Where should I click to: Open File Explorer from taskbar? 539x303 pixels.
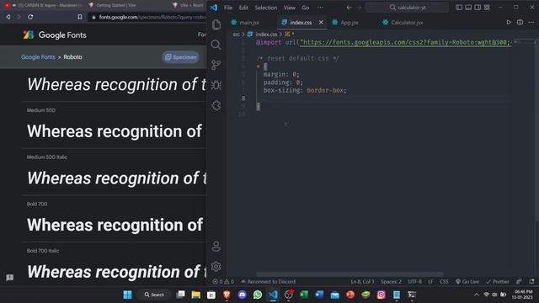pyautogui.click(x=196, y=295)
